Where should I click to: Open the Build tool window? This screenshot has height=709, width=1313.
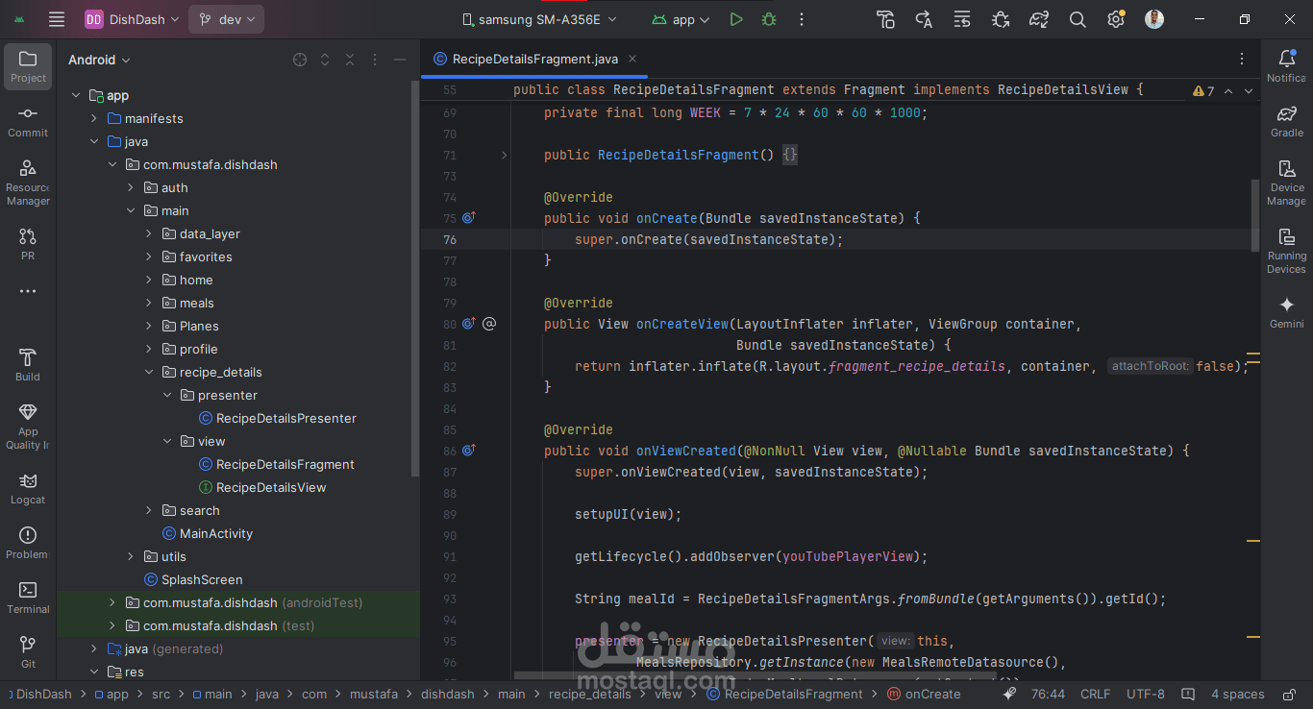pyautogui.click(x=28, y=364)
